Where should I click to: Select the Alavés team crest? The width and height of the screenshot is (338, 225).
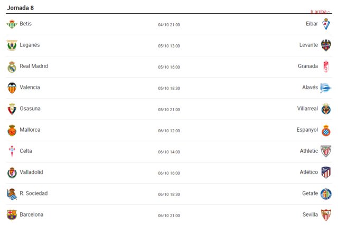click(x=325, y=88)
